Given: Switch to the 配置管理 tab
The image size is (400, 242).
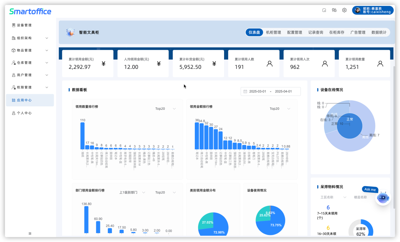Looking at the screenshot, I should coord(295,32).
